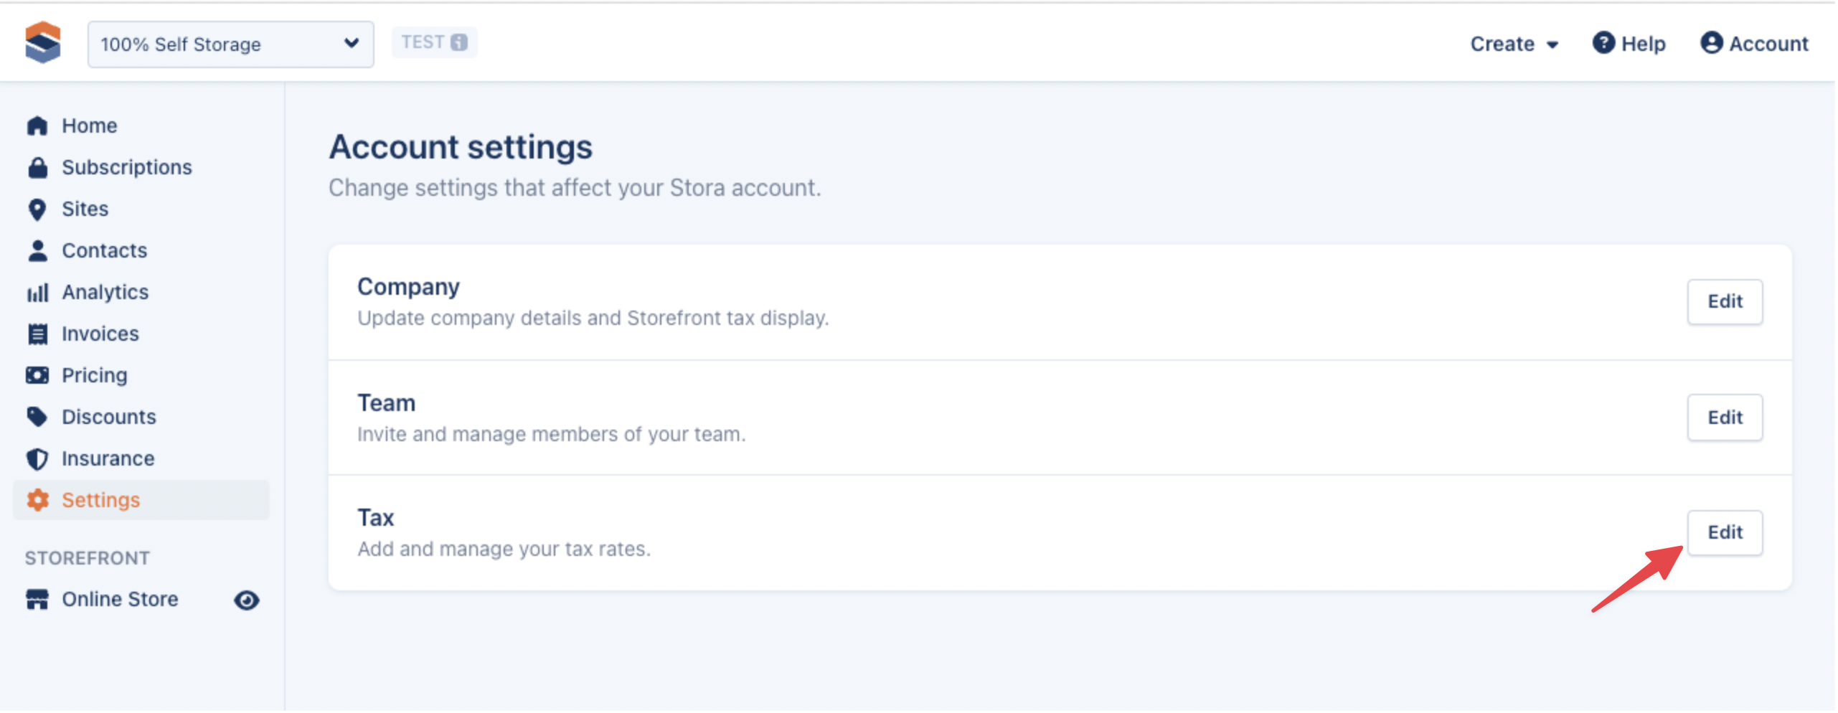Click the TEST mode info badge
The width and height of the screenshot is (1838, 713).
coord(434,42)
